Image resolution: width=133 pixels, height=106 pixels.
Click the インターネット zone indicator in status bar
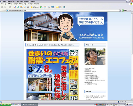(122, 102)
